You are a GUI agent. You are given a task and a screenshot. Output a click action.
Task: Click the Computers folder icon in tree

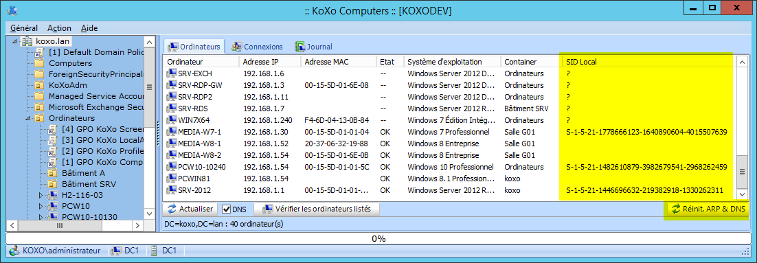pos(40,63)
